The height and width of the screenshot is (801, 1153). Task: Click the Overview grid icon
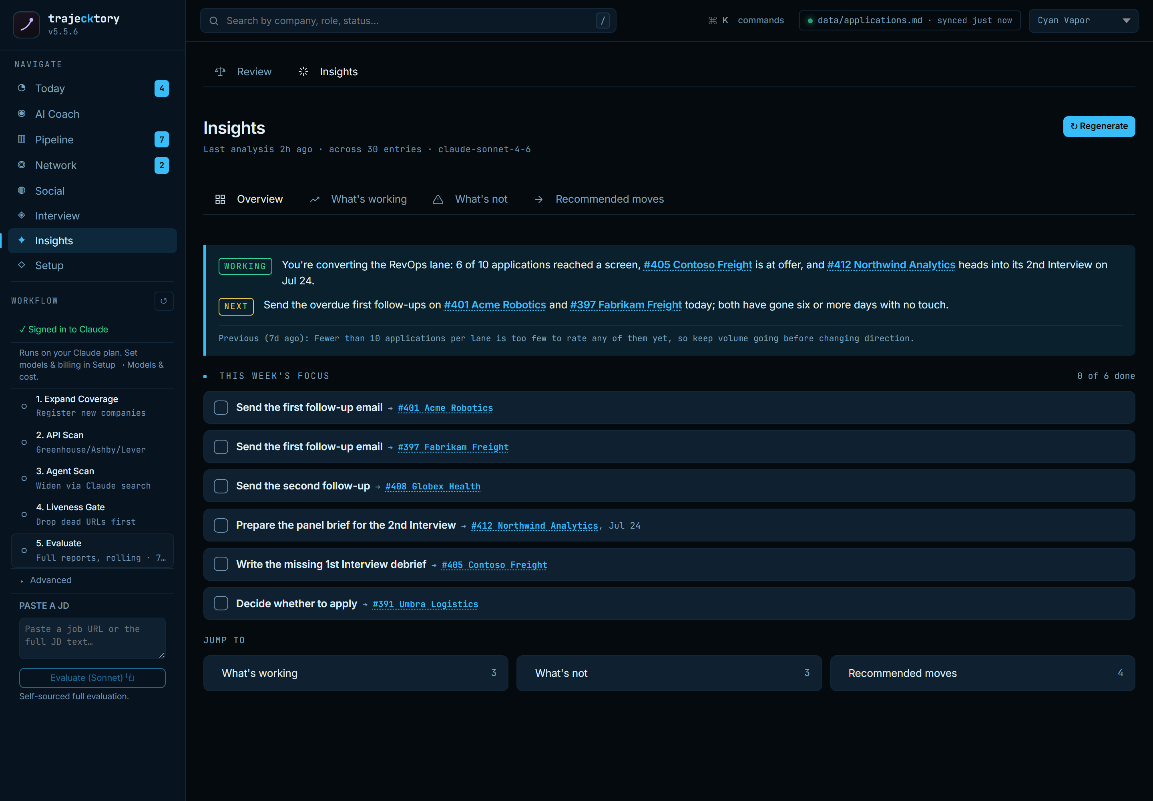(x=220, y=199)
